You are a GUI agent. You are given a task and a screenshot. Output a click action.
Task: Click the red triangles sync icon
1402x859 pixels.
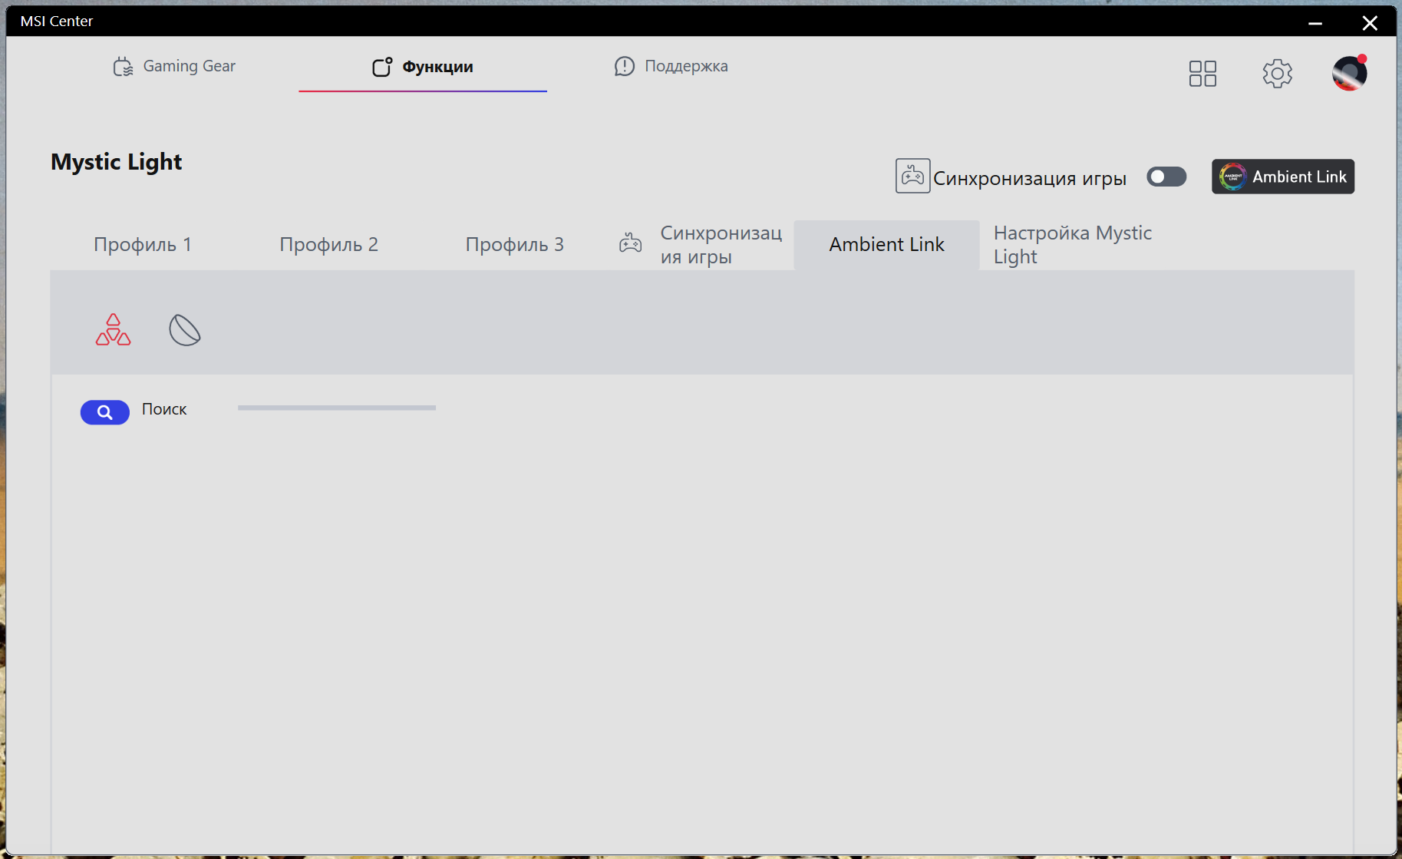tap(113, 330)
